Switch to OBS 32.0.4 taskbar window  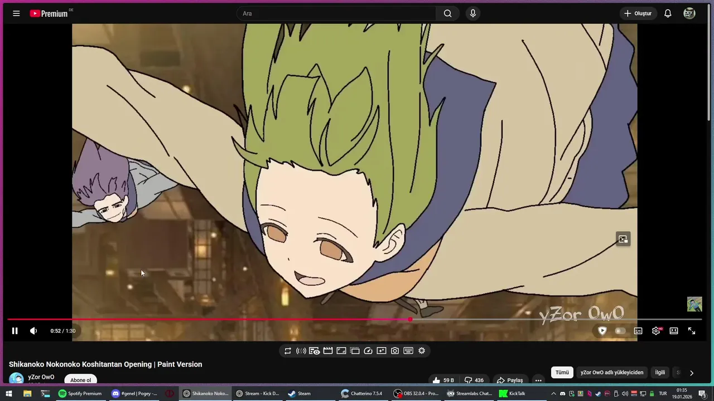(416, 394)
